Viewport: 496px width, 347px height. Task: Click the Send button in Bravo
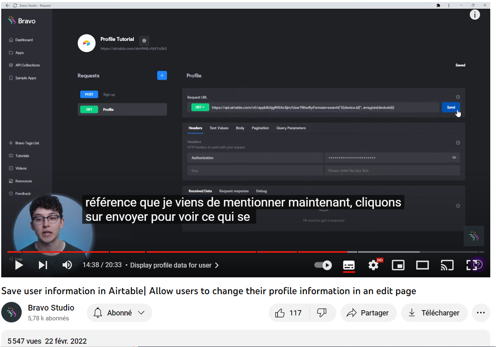(x=451, y=107)
